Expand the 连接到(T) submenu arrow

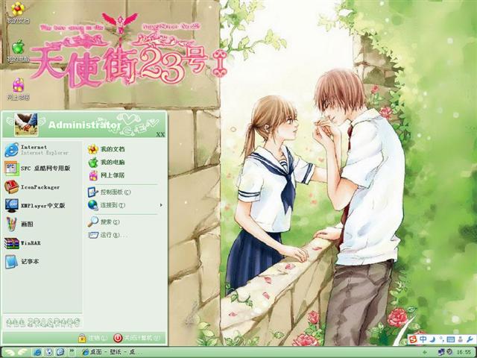(161, 205)
